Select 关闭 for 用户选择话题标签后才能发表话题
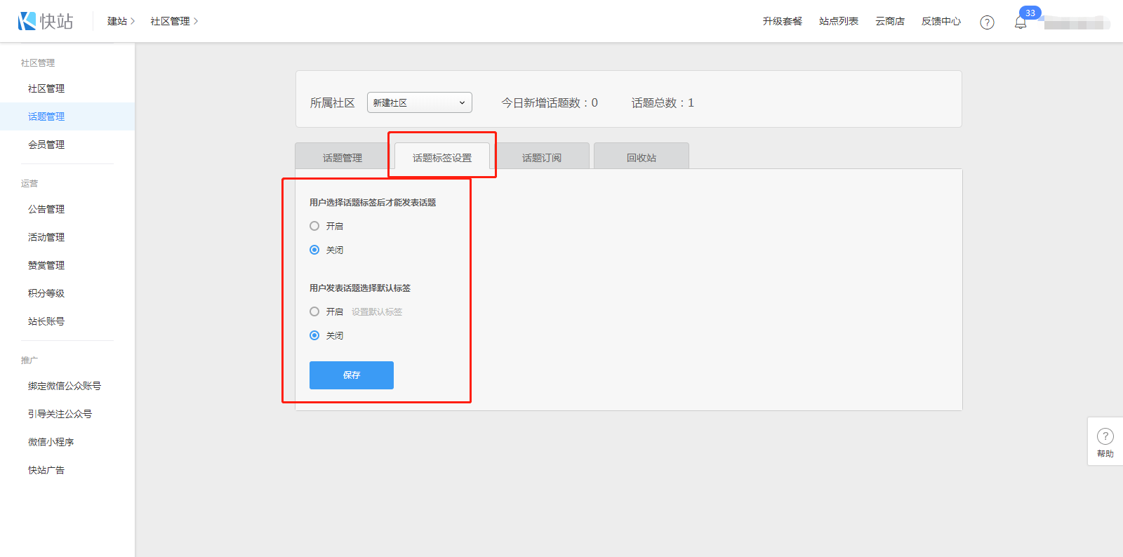Viewport: 1123px width, 557px height. [x=314, y=250]
